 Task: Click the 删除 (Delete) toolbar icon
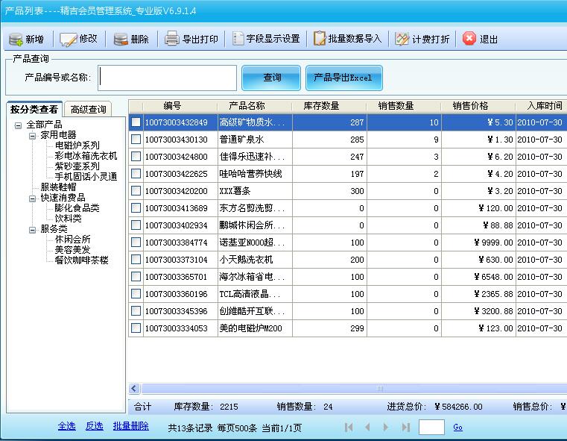coord(121,40)
